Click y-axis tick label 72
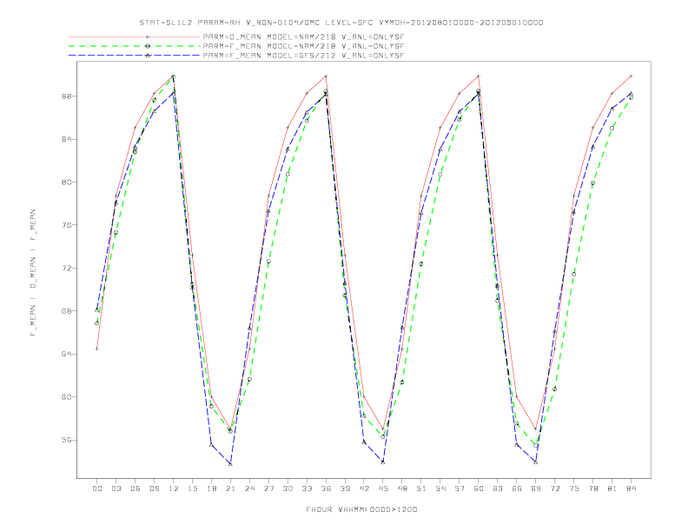 [67, 269]
